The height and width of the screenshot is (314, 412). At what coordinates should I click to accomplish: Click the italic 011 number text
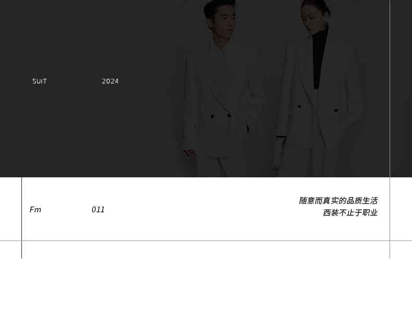tap(98, 210)
